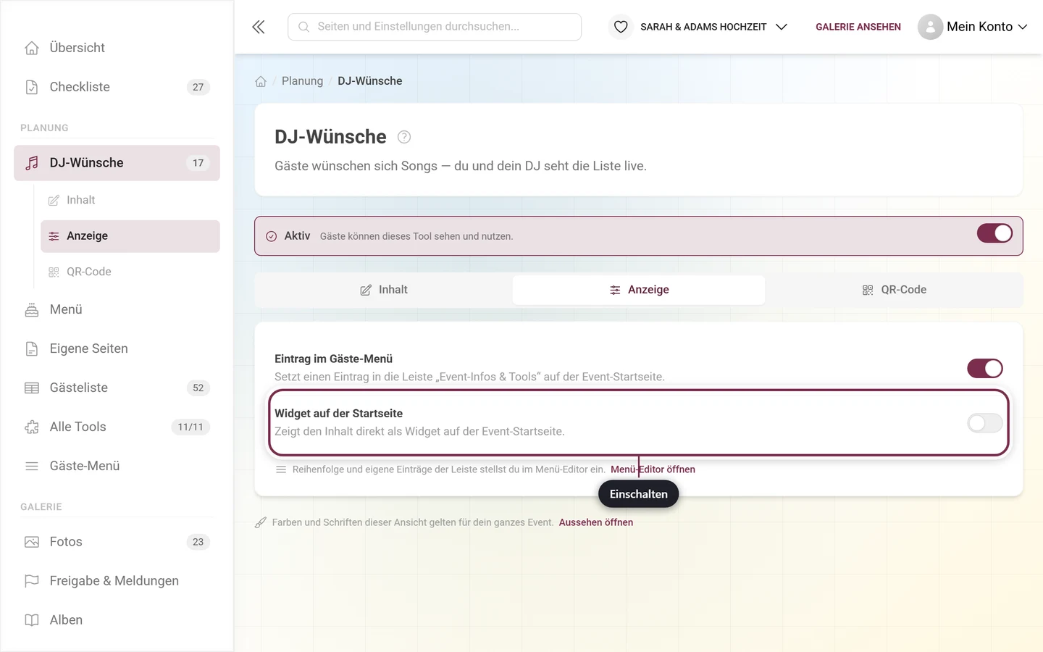
Task: Click the home icon in breadcrumb
Action: coord(261,81)
